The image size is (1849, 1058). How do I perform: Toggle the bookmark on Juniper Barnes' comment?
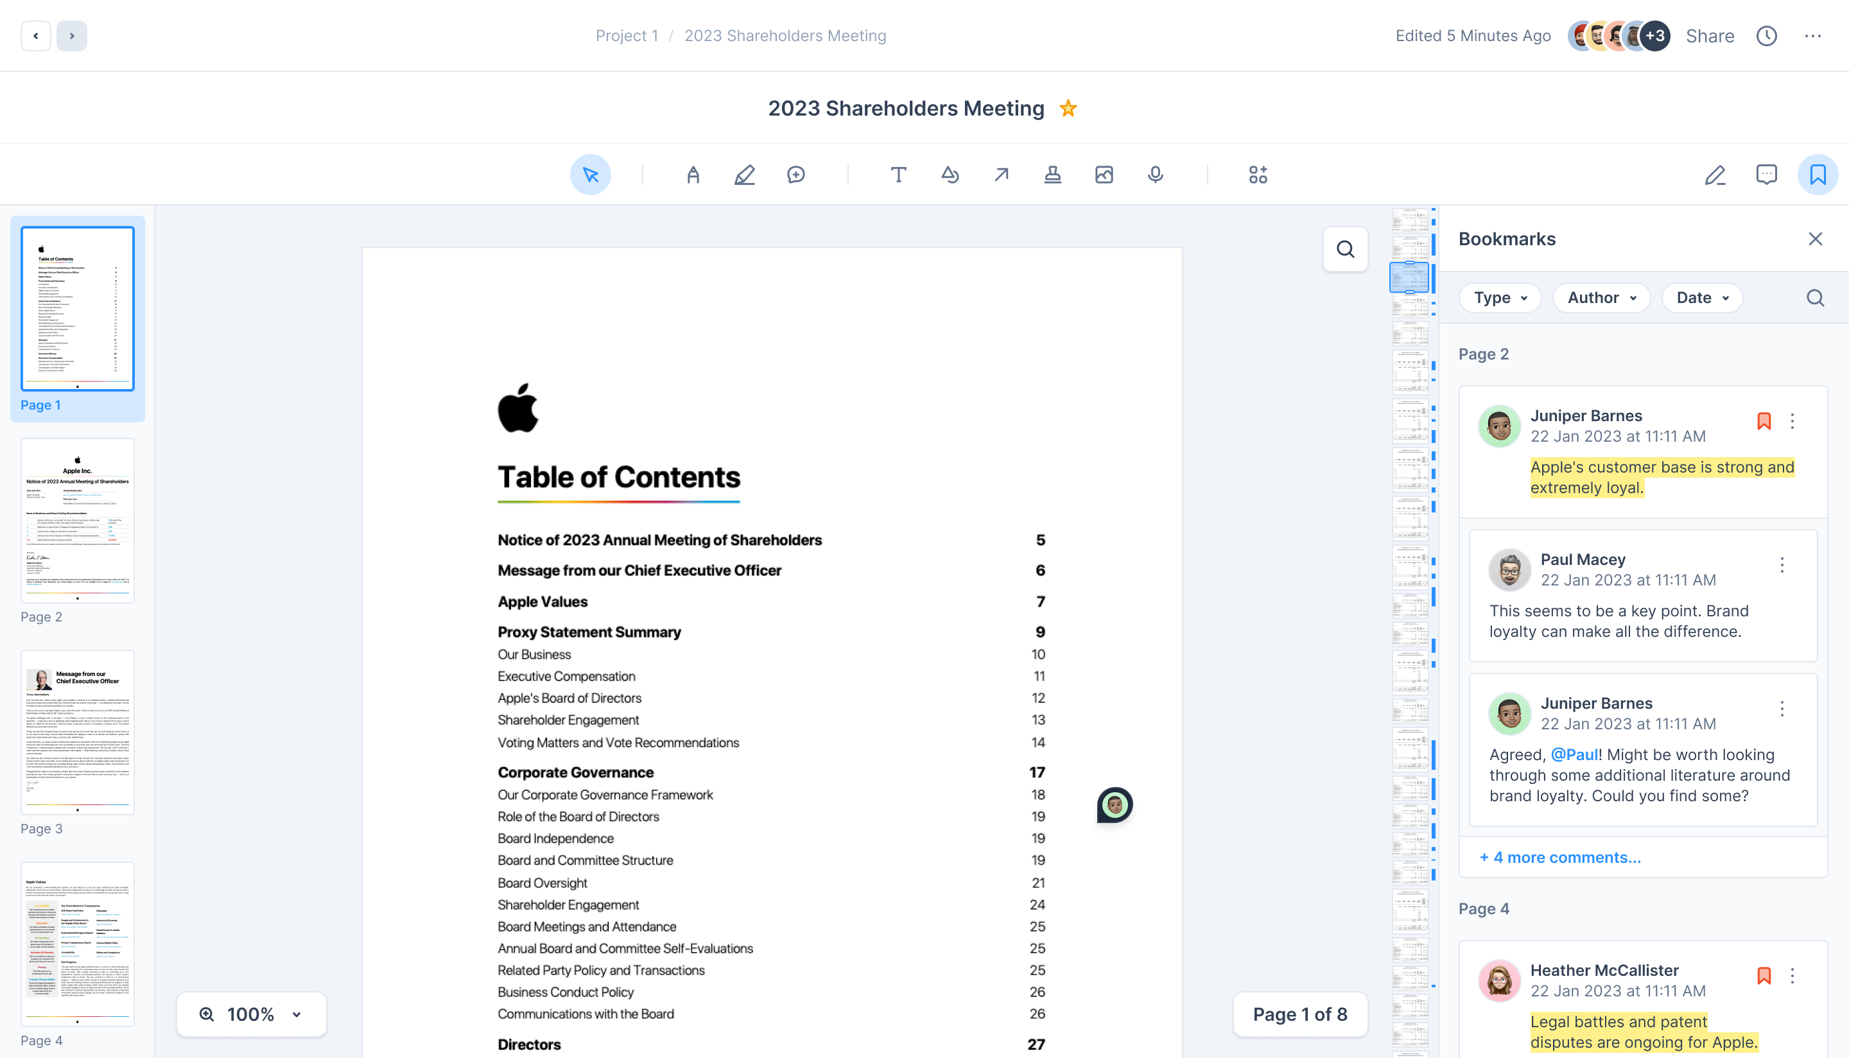[x=1764, y=421]
